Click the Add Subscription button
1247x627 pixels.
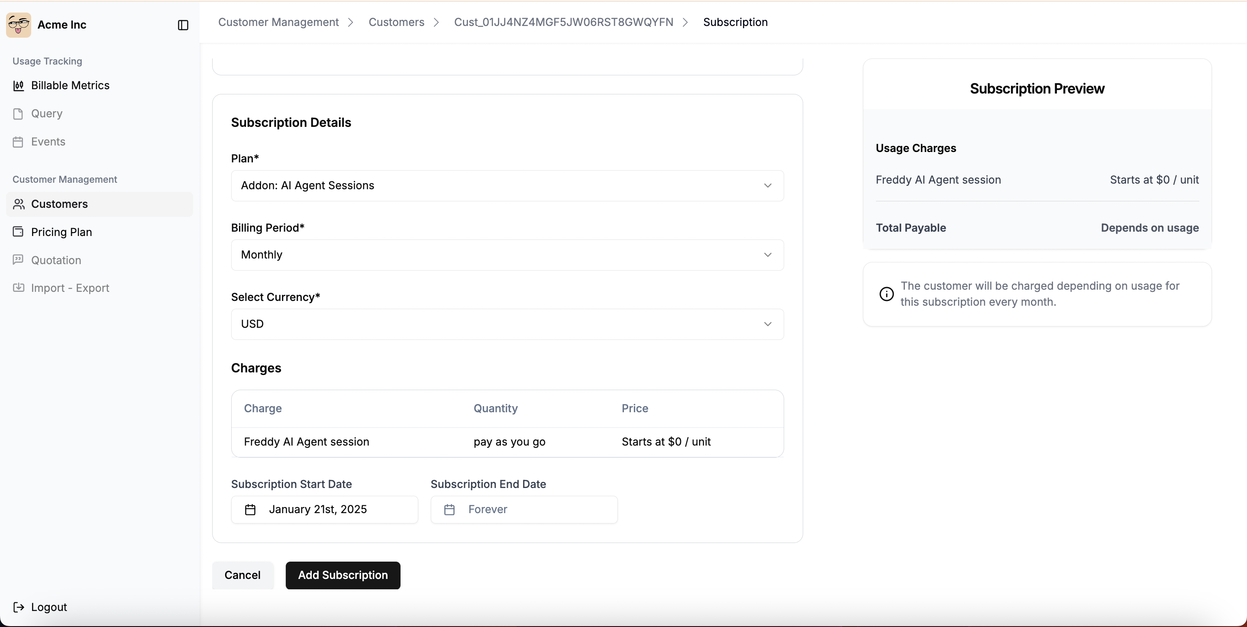(343, 575)
